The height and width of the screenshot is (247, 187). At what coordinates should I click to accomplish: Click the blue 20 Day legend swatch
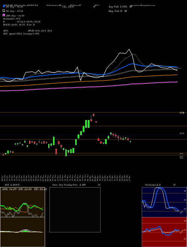(4, 6)
